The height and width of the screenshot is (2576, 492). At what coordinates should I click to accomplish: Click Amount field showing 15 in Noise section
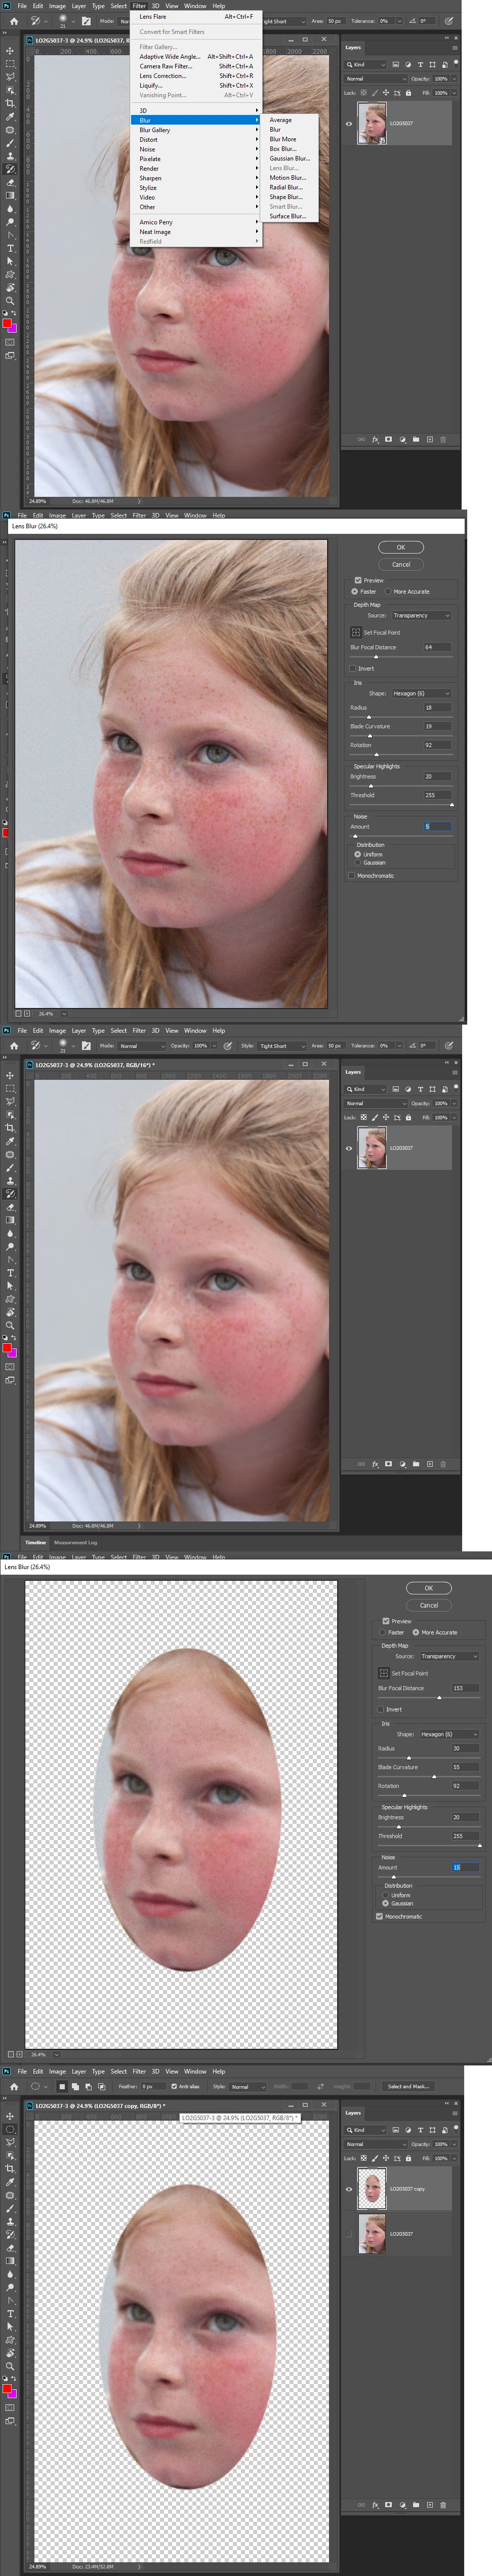coord(465,1868)
